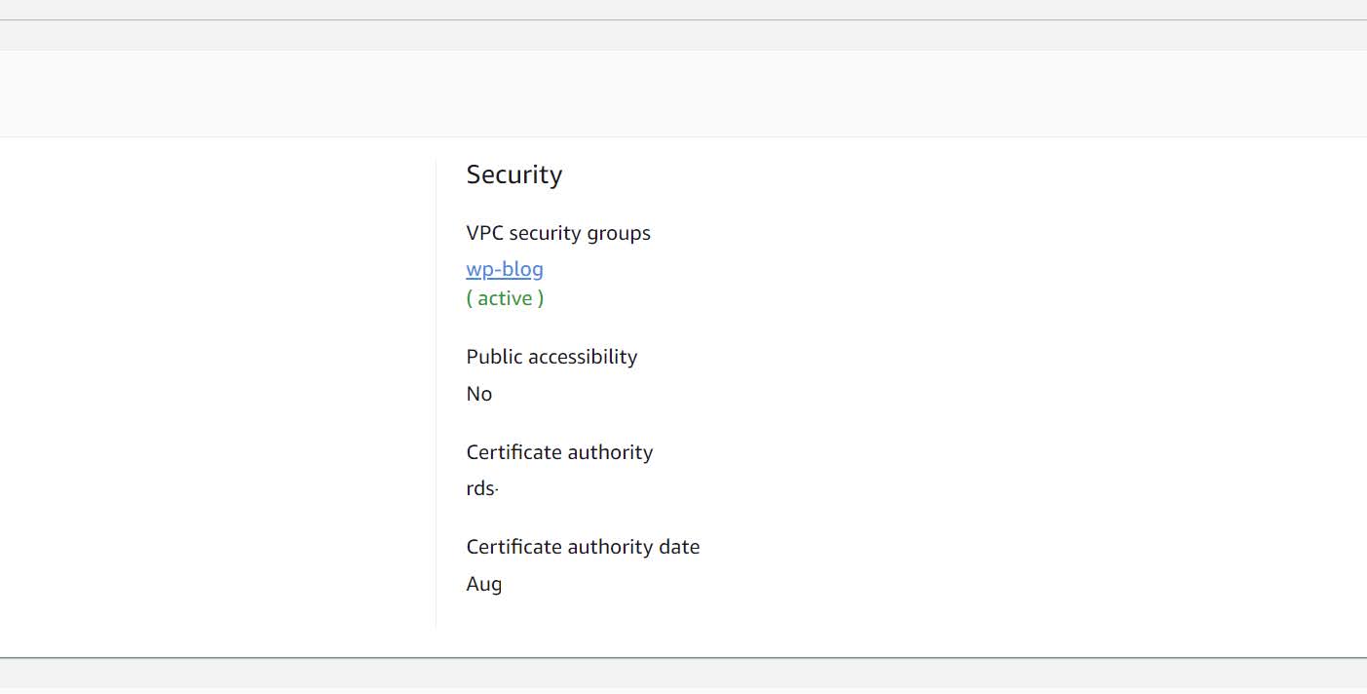Viewport: 1367px width, 694px height.
Task: Click the VPC security groups label
Action: 557,233
